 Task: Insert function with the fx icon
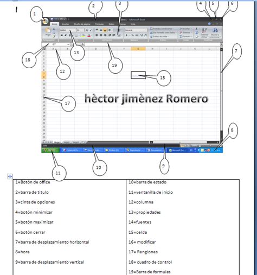(x=83, y=44)
